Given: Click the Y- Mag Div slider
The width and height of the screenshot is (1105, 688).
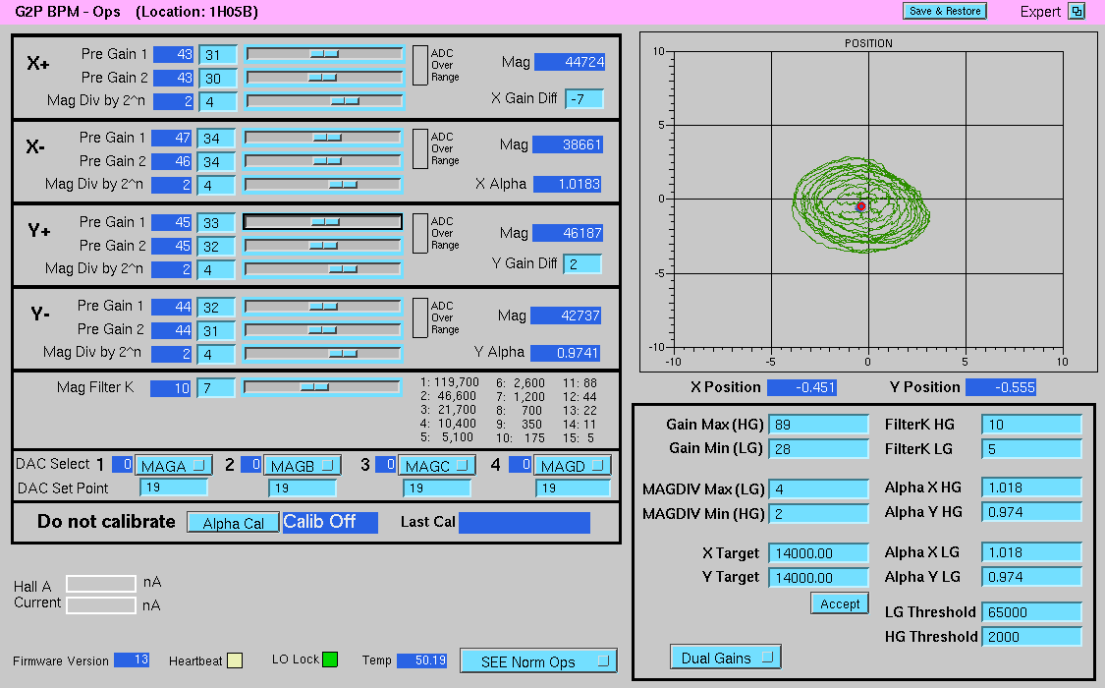Looking at the screenshot, I should tap(322, 353).
